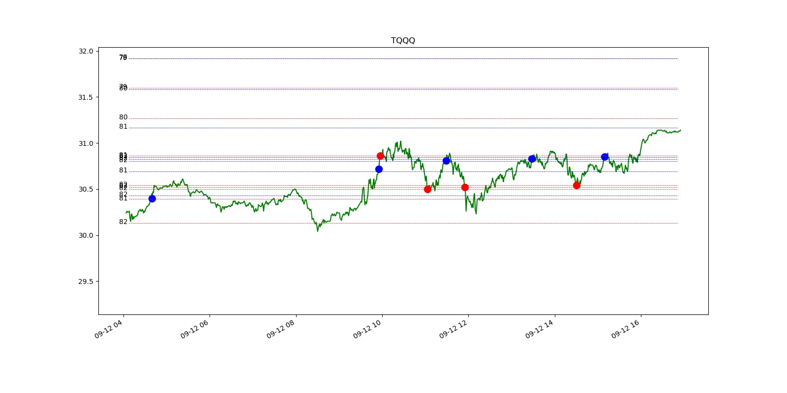Click the red marker just before 09-12 12

click(x=465, y=187)
